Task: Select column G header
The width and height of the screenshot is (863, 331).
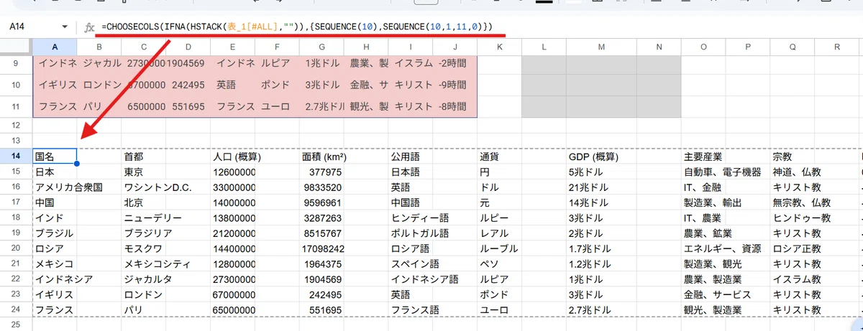Action: pos(321,46)
